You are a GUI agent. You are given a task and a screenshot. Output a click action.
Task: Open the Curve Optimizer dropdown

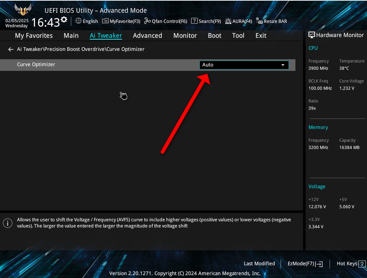point(244,65)
